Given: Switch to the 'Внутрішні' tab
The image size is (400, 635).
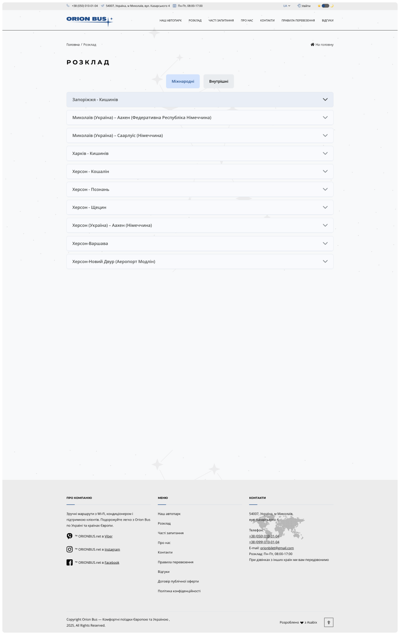Looking at the screenshot, I should point(219,82).
